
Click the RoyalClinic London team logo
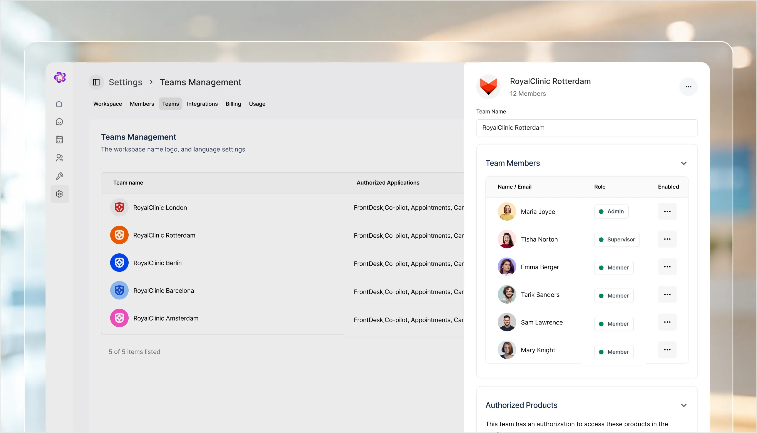[x=119, y=208]
